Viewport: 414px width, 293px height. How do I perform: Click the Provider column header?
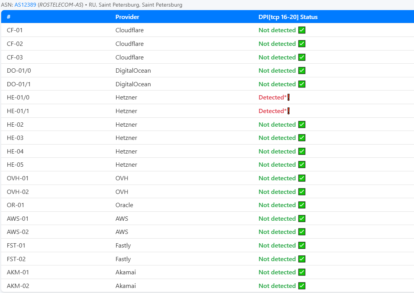point(127,17)
